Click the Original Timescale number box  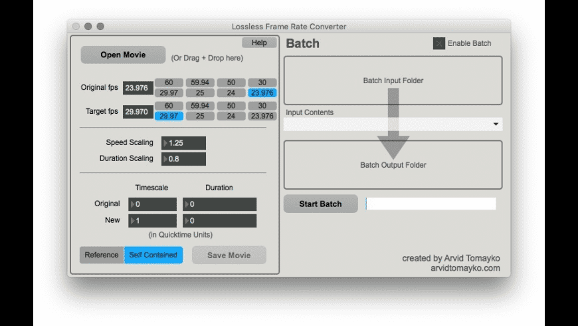152,204
